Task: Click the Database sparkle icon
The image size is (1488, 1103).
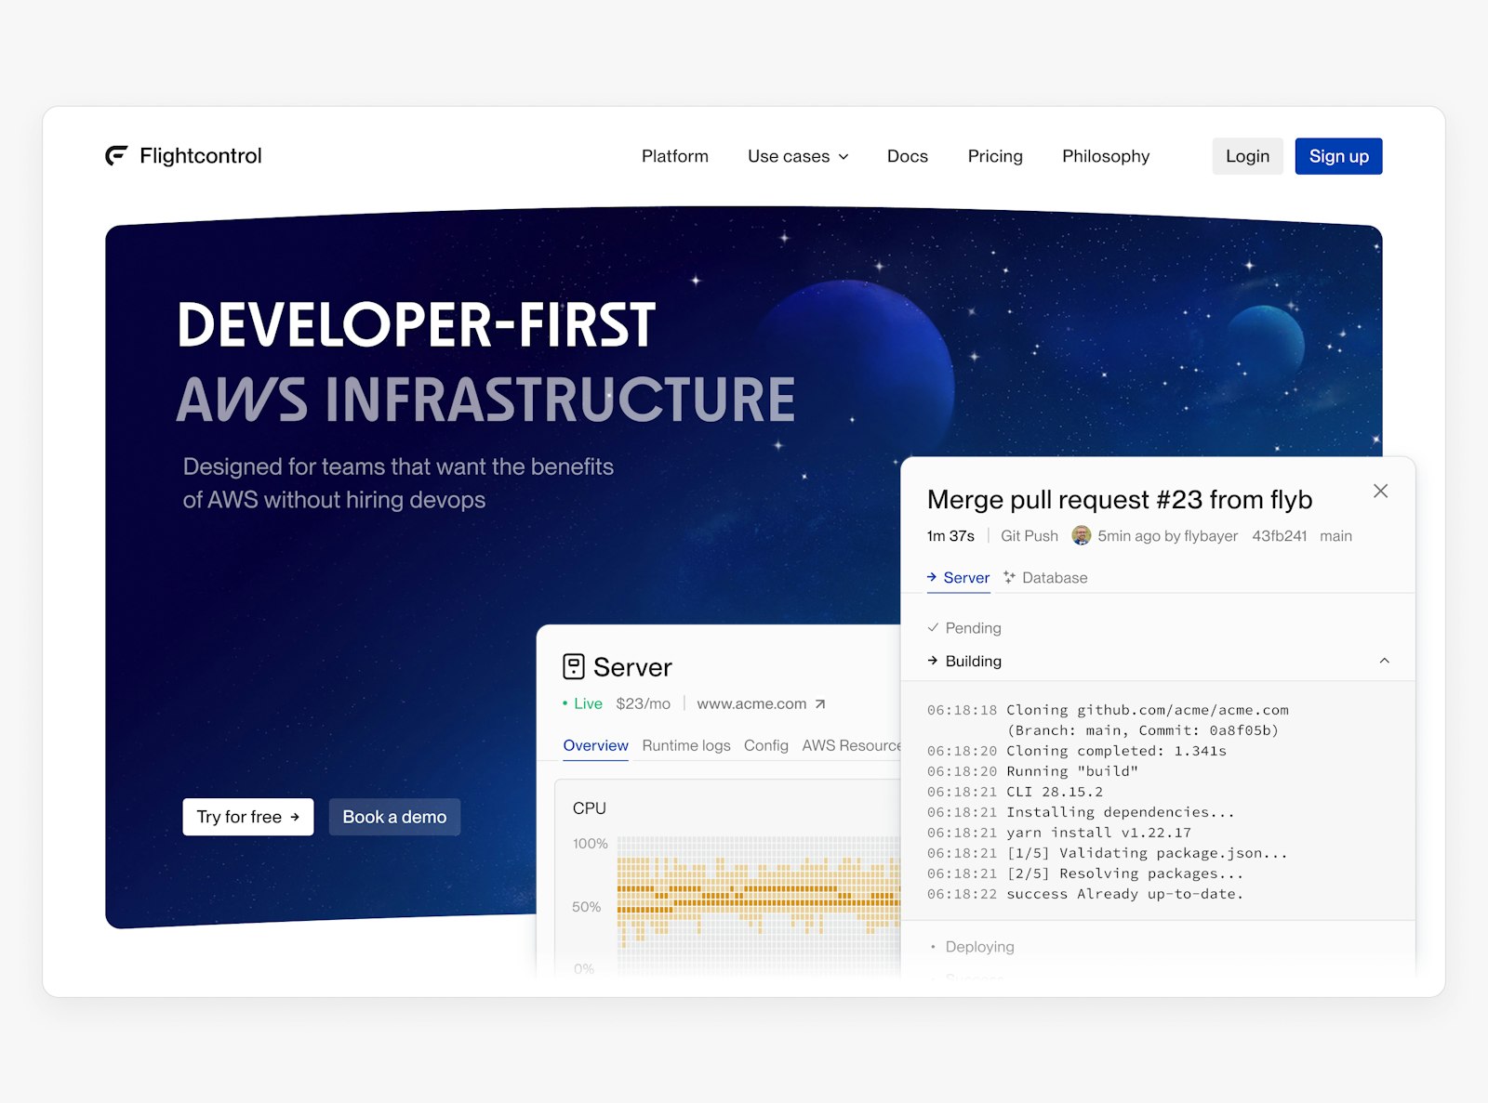Action: click(x=1009, y=577)
